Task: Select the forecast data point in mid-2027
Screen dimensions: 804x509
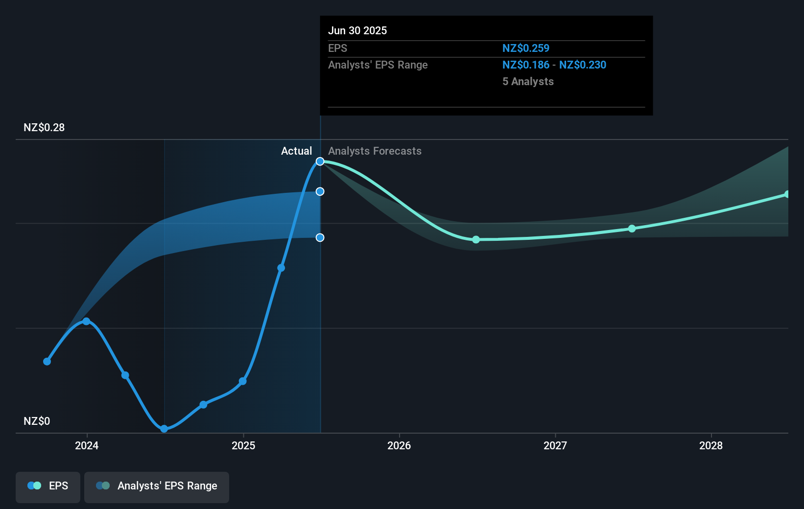Action: (632, 228)
